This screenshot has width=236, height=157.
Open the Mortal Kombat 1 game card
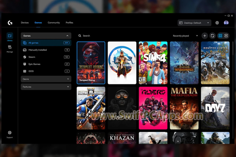coord(122,63)
